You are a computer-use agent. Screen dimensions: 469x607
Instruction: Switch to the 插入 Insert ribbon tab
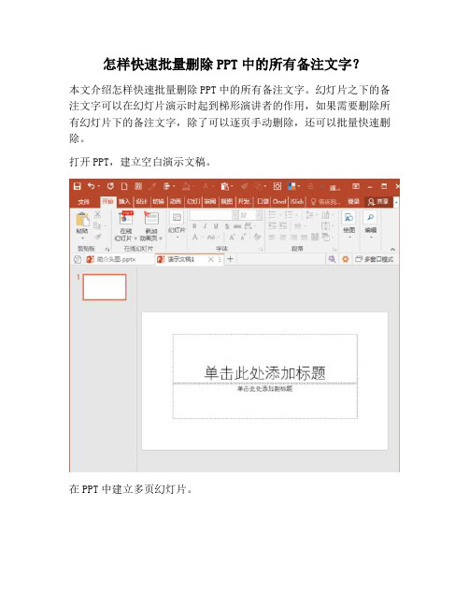click(124, 202)
